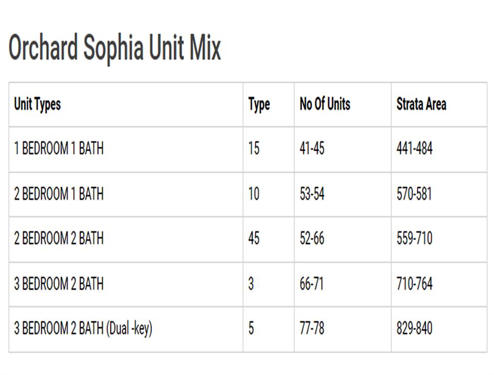This screenshot has width=494, height=375.
Task: Click the Type value 45 cell
Action: 254,239
